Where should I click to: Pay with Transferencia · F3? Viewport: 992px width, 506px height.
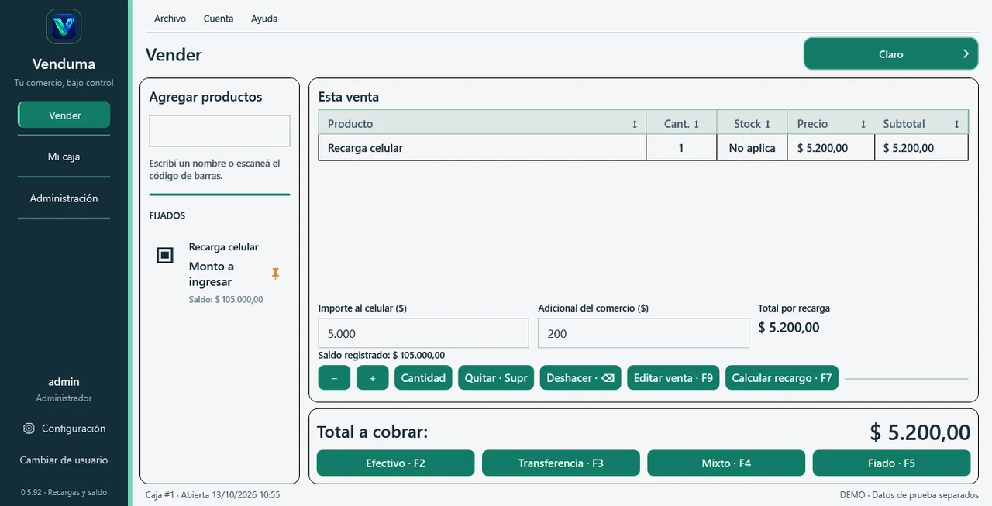[x=561, y=463]
